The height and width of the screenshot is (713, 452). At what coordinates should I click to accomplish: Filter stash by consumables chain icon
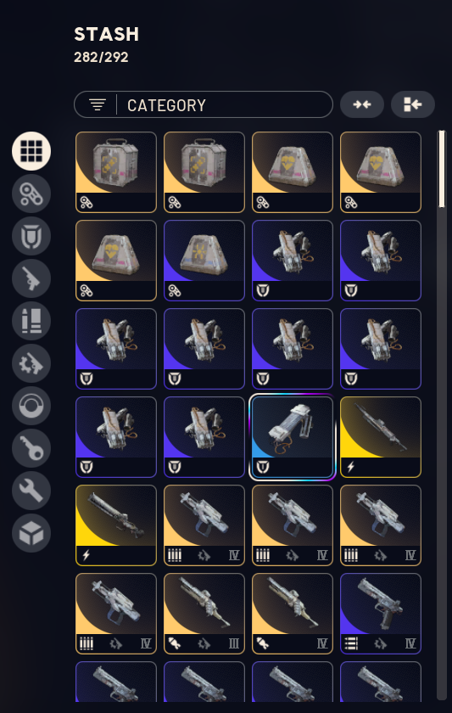click(31, 194)
